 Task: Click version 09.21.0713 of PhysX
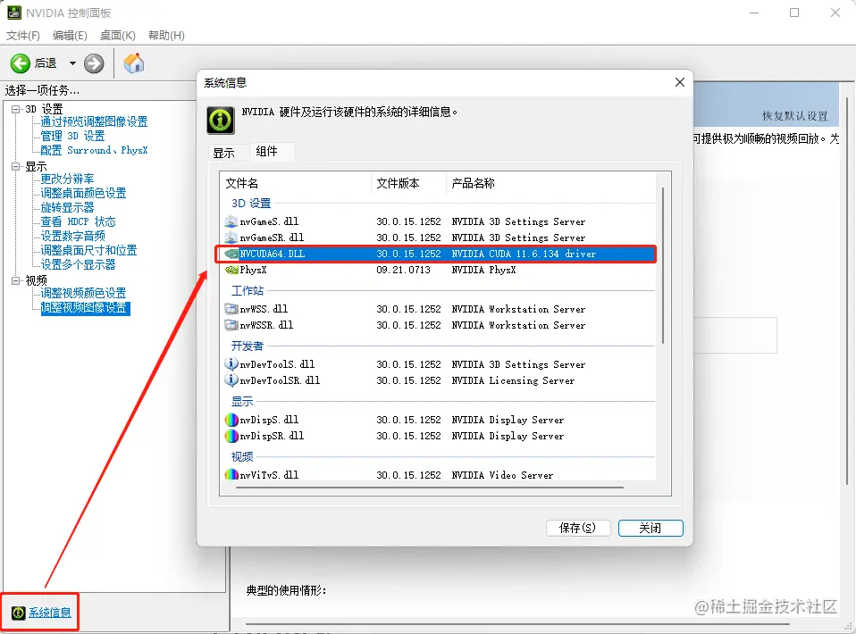click(x=404, y=270)
